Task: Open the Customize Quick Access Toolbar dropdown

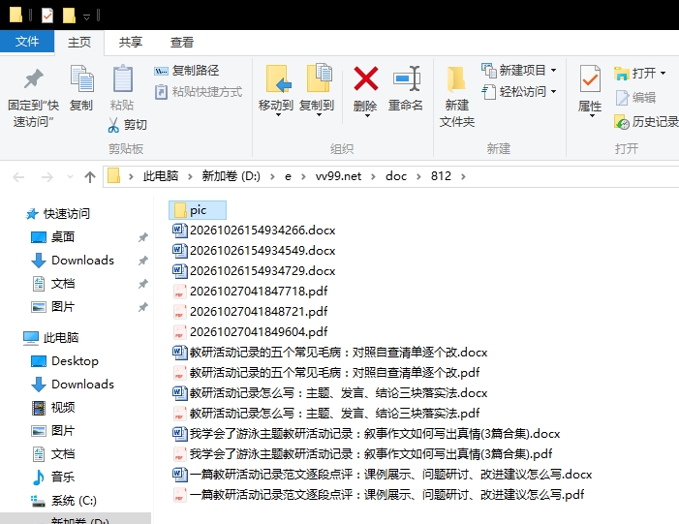Action: pyautogui.click(x=86, y=17)
